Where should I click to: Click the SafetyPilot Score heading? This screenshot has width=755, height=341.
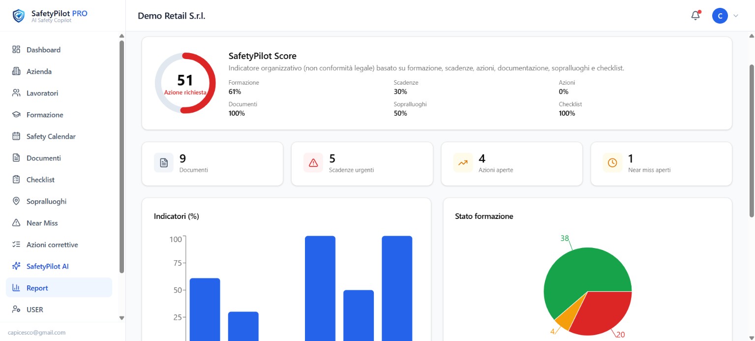(x=263, y=56)
